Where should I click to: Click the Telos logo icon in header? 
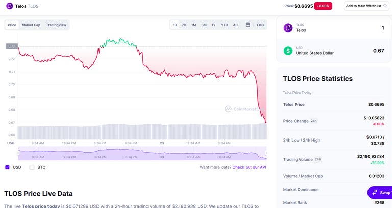click(10, 6)
